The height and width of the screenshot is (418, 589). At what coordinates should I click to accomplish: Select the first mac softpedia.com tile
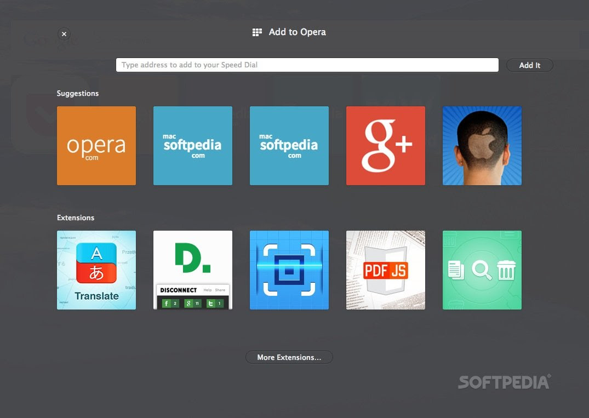pyautogui.click(x=193, y=146)
